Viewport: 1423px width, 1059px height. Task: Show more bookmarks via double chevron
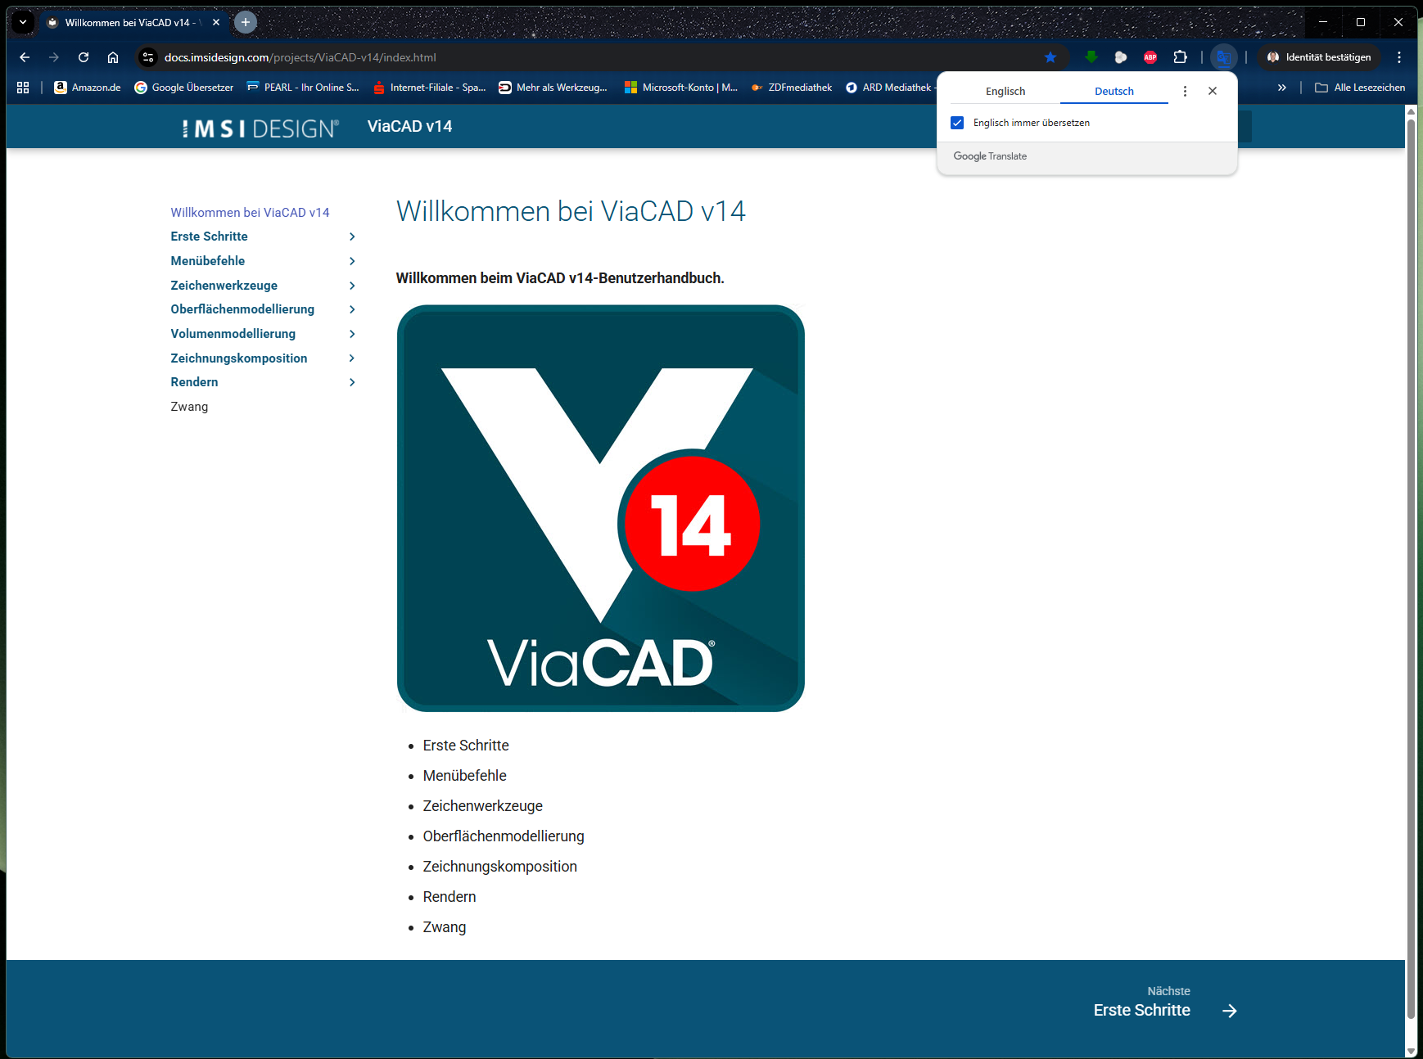[1282, 88]
